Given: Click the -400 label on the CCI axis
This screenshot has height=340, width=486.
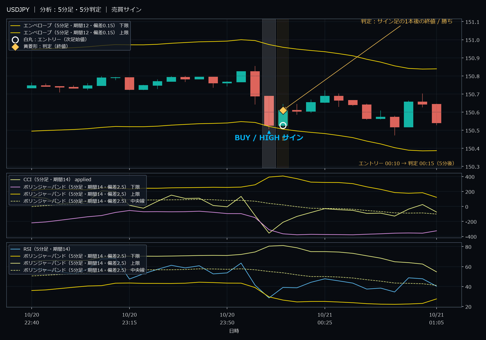Looking at the screenshot, I should click(471, 237).
